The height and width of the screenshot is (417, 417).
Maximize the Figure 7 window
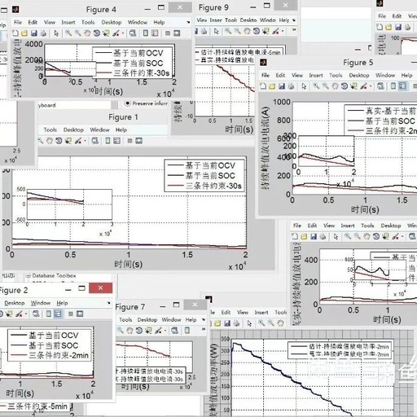pos(176,305)
